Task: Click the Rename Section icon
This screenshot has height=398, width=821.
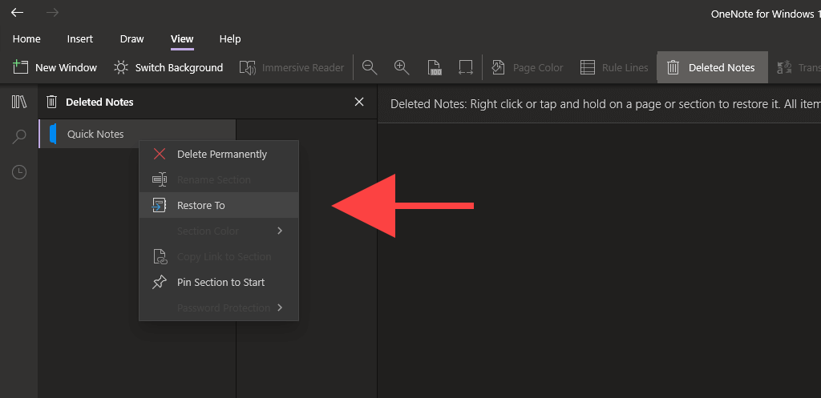Action: [160, 179]
